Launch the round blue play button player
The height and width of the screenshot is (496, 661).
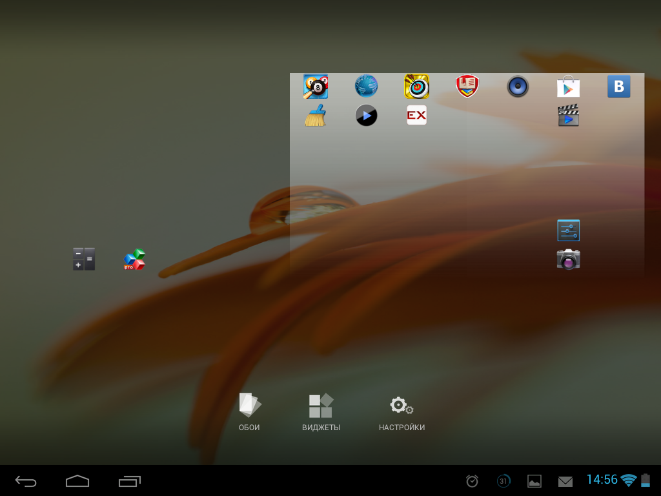(366, 116)
